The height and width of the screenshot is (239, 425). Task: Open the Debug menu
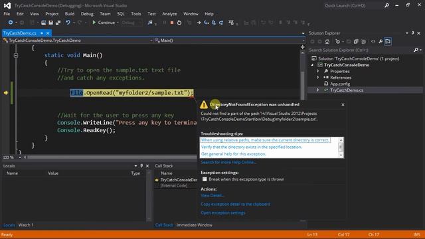tap(87, 14)
